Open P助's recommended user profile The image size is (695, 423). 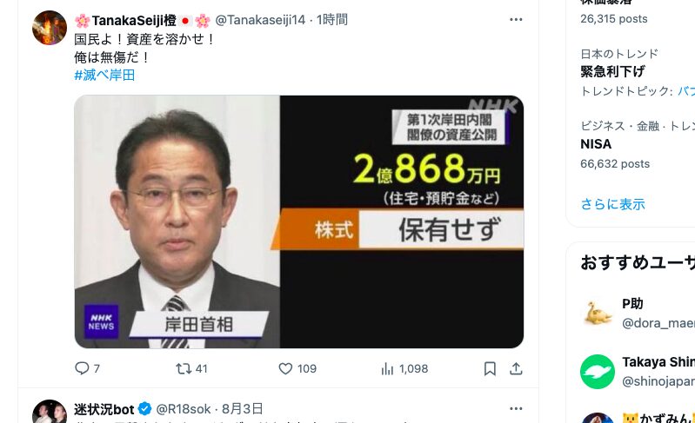point(632,303)
